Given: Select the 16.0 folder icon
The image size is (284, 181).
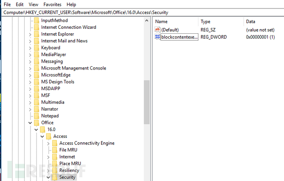Looking at the screenshot, I should coord(42,130).
